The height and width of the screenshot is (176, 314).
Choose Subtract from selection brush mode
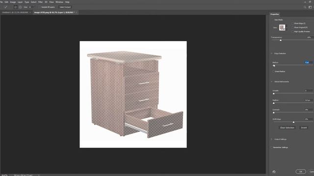[x=20, y=7]
